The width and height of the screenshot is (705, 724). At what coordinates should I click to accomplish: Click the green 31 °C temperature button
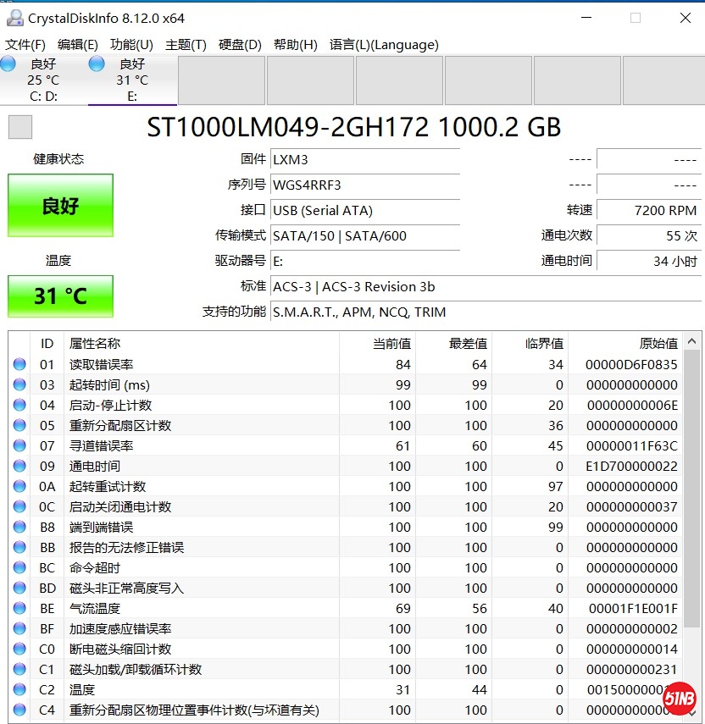tap(60, 296)
